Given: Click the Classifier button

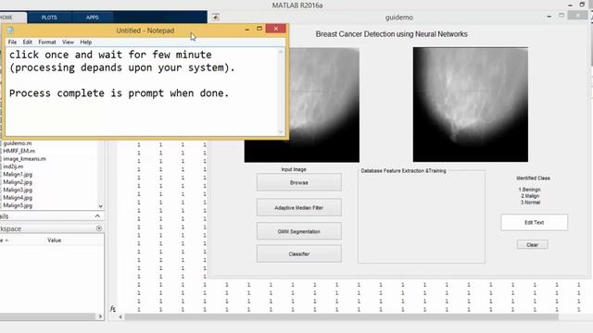Looking at the screenshot, I should click(x=298, y=254).
